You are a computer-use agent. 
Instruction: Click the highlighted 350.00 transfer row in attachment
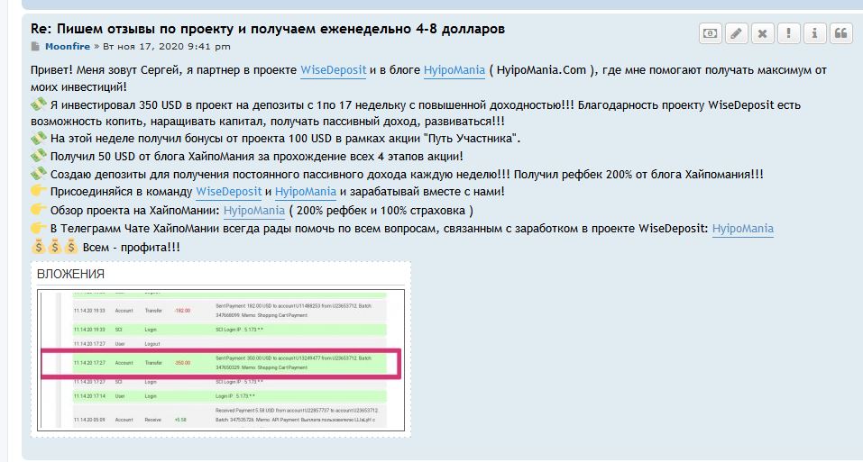click(x=221, y=363)
